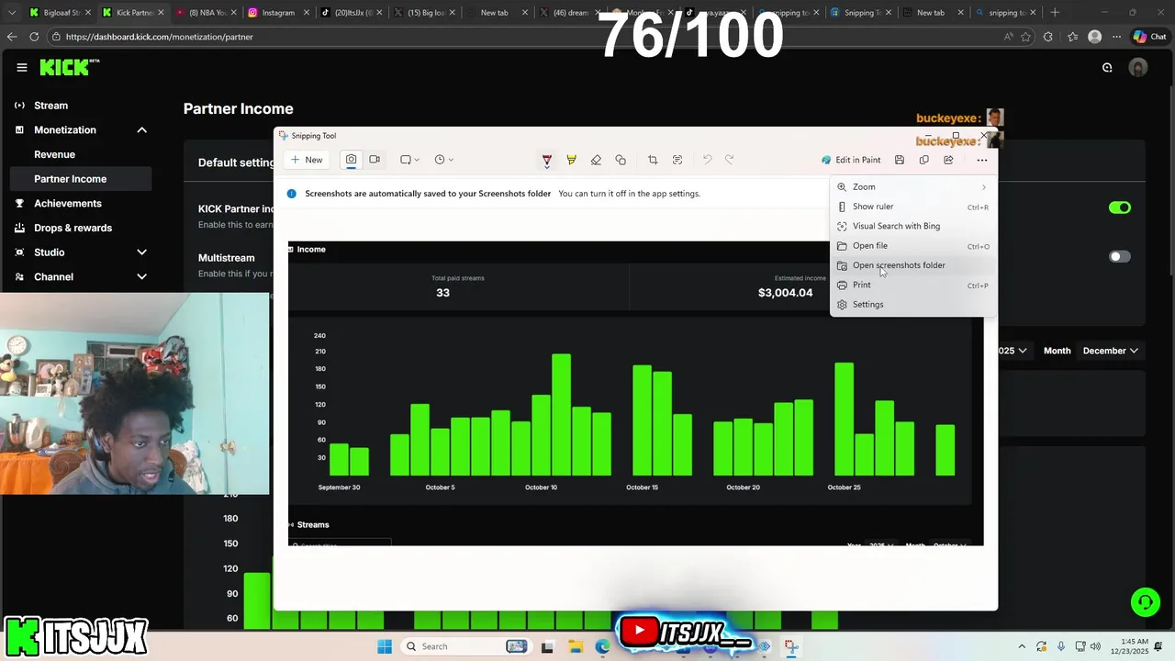Save the snip with the floppy disk icon
Viewport: 1175px width, 661px height.
tap(900, 160)
